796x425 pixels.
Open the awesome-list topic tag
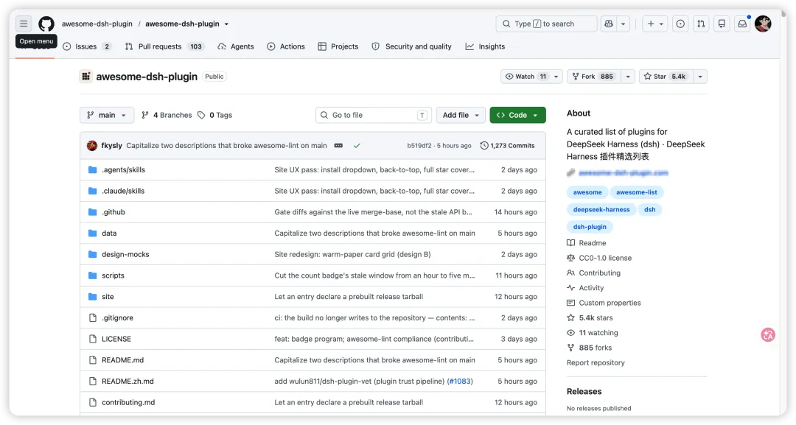coord(637,192)
